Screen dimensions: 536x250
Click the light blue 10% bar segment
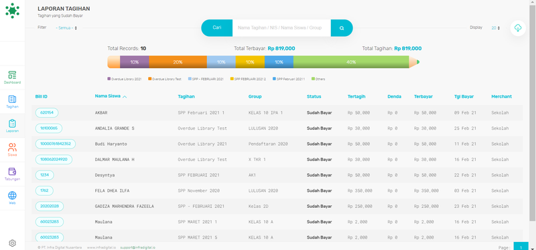click(x=221, y=62)
